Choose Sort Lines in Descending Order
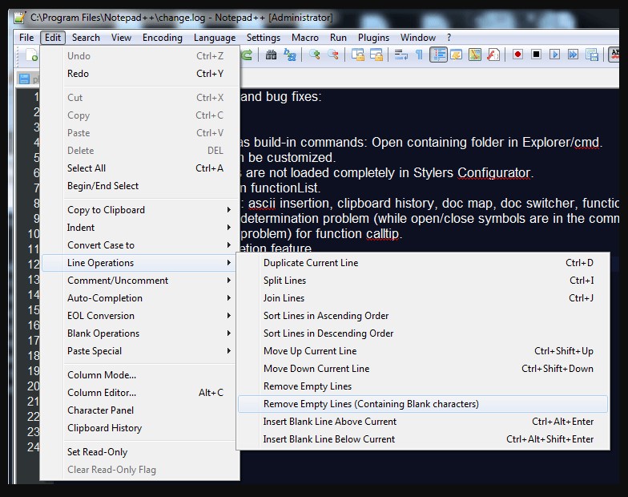 (423, 333)
